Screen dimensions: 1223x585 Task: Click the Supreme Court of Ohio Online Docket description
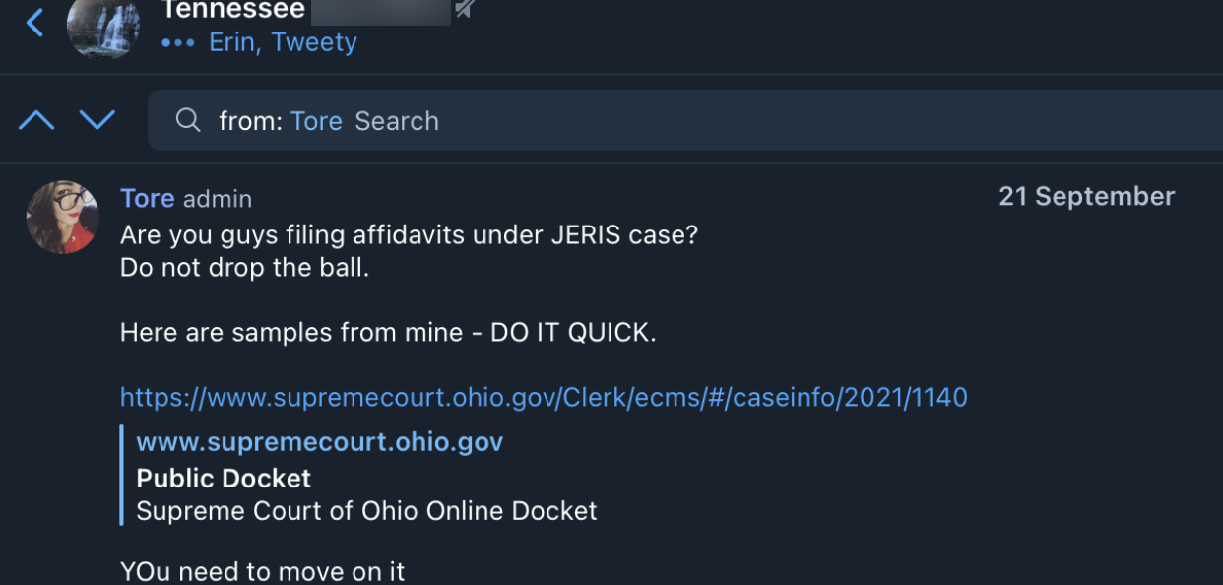pos(366,511)
